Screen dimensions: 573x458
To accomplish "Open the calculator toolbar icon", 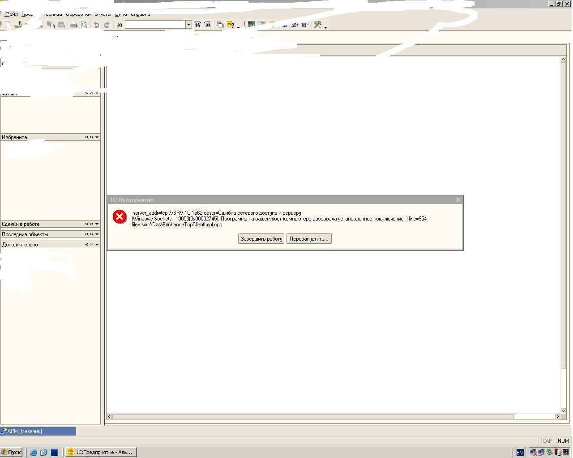I will click(252, 25).
